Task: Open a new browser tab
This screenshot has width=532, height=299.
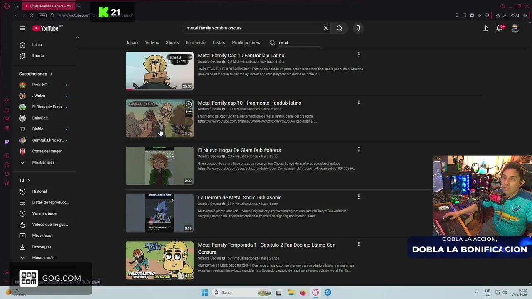Action: click(79, 6)
